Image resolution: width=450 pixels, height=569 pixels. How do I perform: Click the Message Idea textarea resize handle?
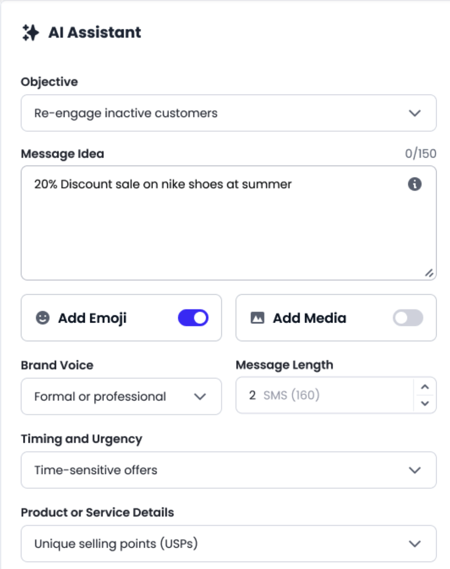pyautogui.click(x=429, y=273)
